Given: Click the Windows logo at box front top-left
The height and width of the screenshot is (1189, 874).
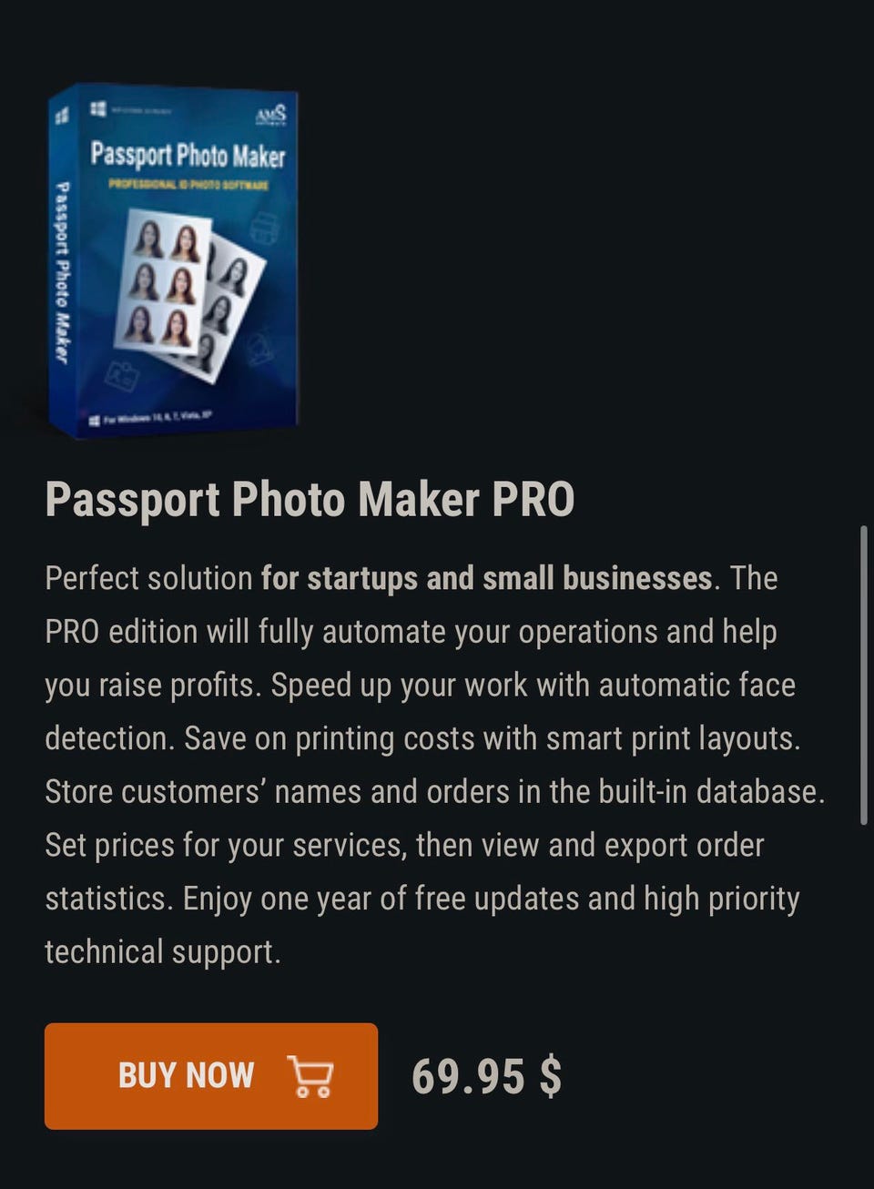Looking at the screenshot, I should (x=97, y=108).
